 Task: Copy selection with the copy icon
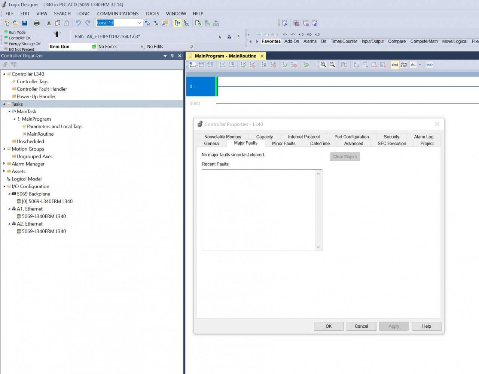point(58,23)
